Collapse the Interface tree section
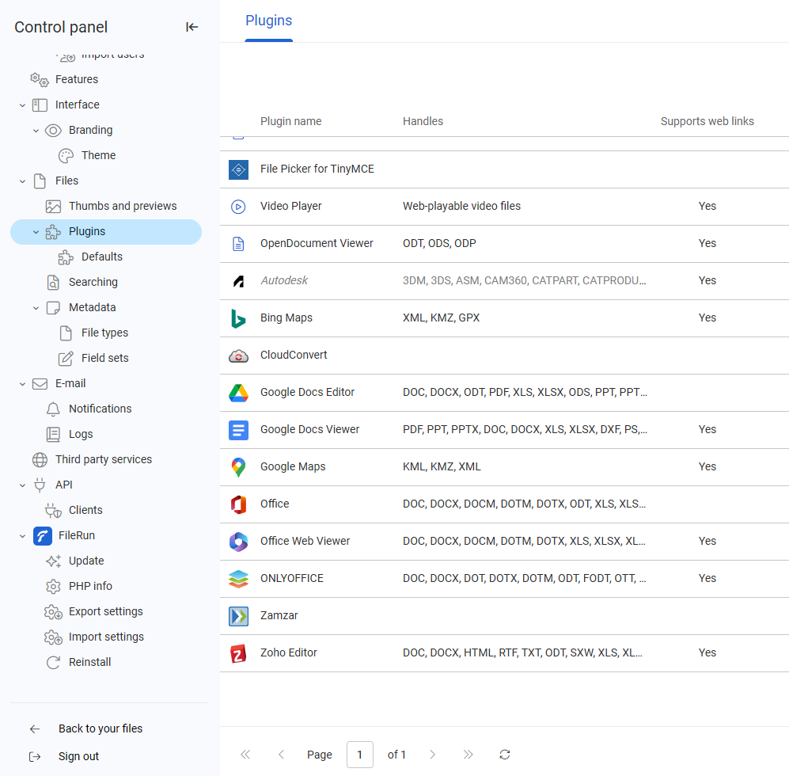 22,105
